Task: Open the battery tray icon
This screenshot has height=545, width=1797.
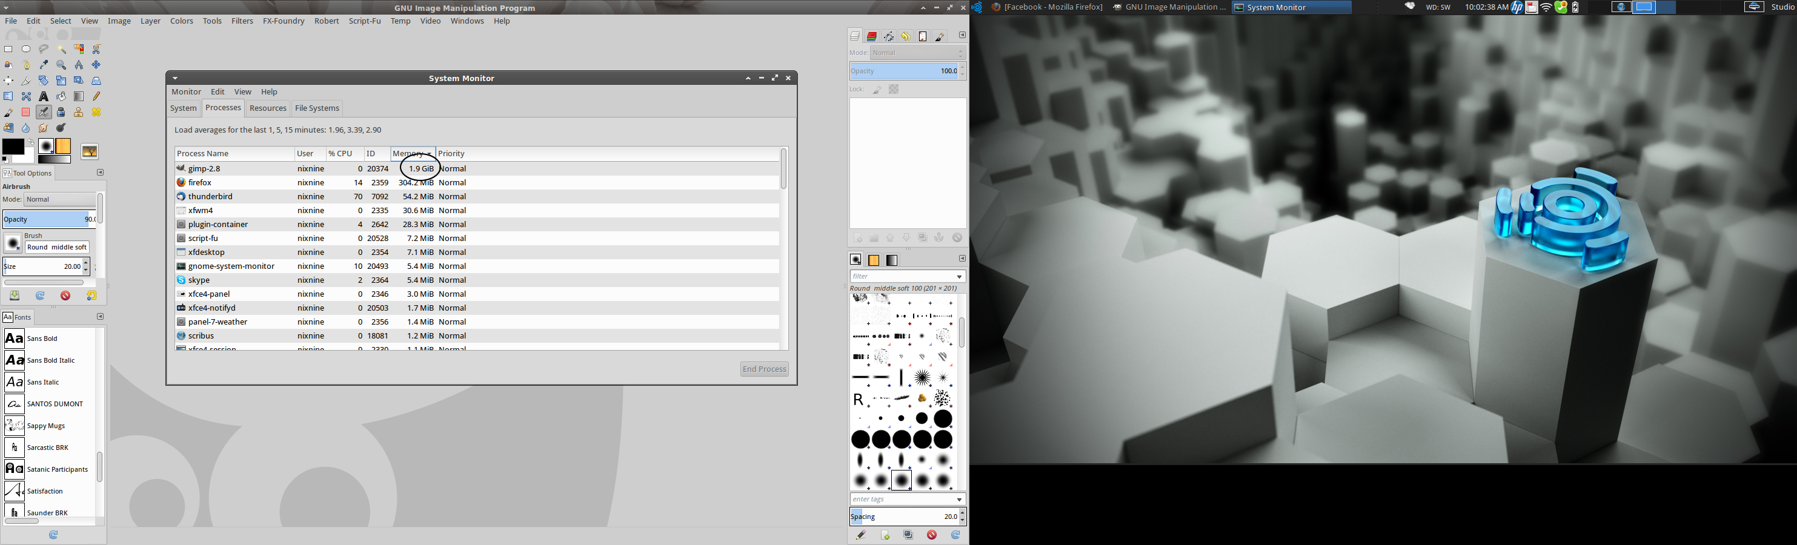Action: click(x=1575, y=7)
